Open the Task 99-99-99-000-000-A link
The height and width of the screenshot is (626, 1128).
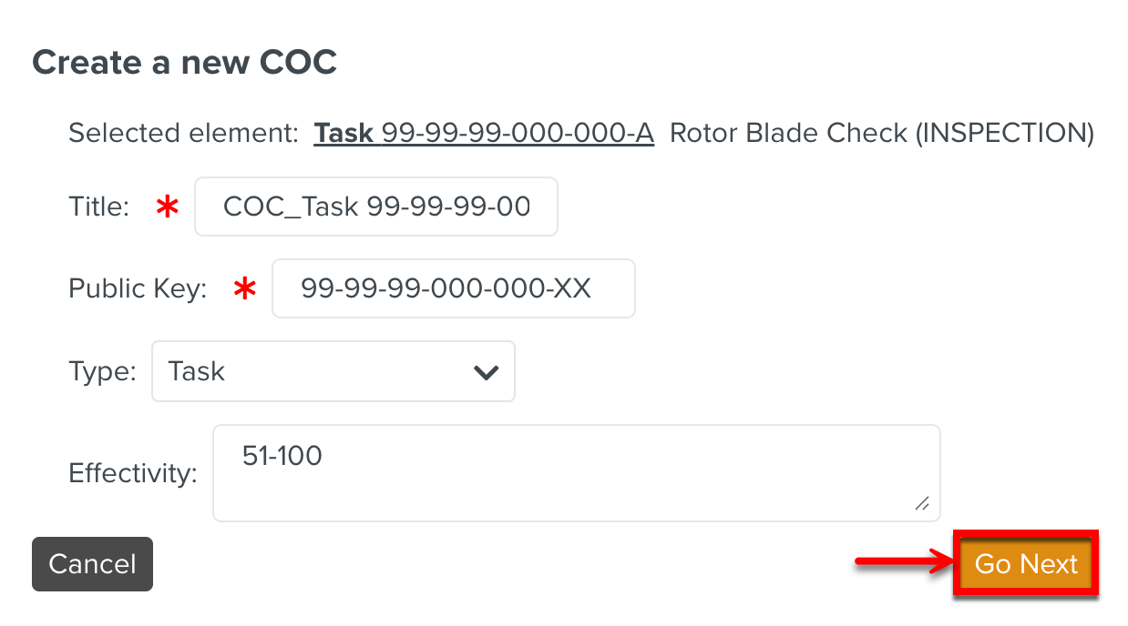(x=484, y=134)
